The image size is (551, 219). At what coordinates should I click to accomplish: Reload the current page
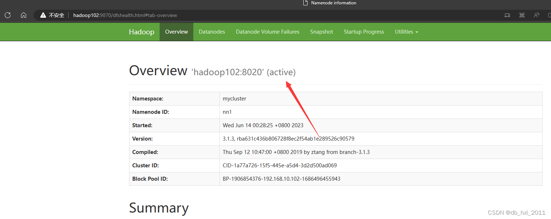7,15
